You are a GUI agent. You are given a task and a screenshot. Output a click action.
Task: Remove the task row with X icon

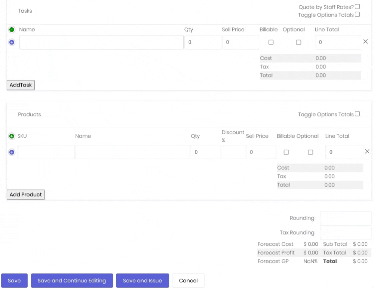click(365, 42)
